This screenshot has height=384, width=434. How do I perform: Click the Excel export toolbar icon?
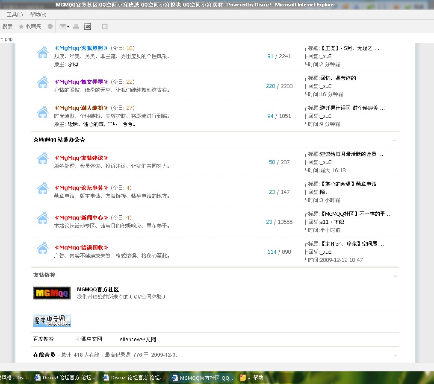[88, 26]
